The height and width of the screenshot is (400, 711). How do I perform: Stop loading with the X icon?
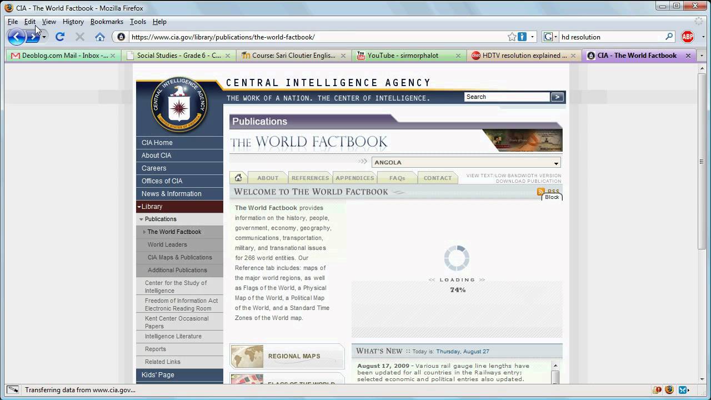click(x=80, y=37)
